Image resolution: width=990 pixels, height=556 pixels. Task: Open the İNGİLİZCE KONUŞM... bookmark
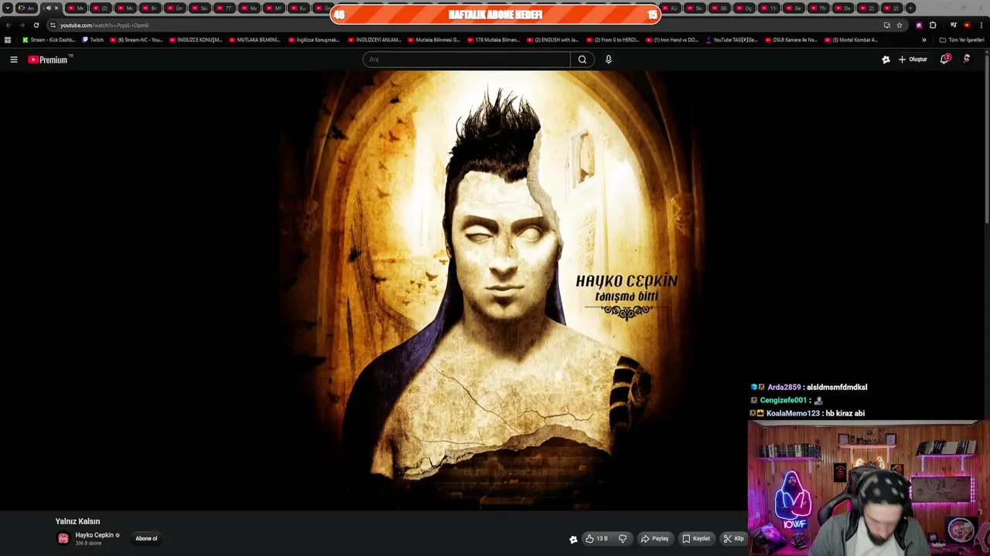[196, 40]
